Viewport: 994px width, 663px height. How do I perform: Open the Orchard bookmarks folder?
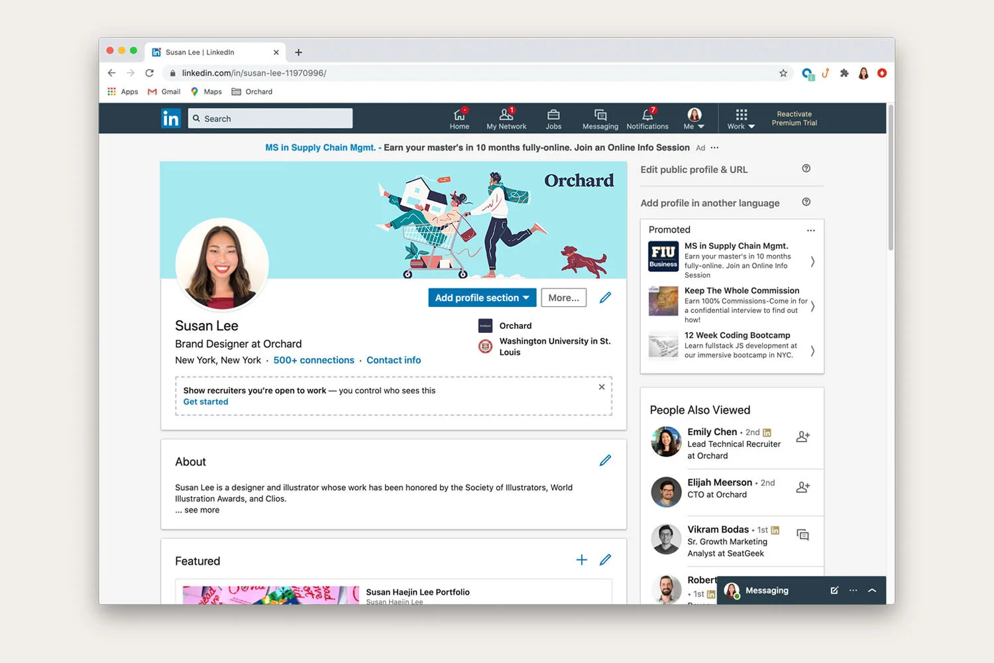point(252,91)
